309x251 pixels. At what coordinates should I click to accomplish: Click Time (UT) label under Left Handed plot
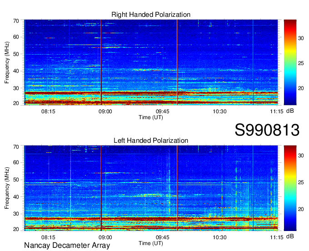pos(151,243)
